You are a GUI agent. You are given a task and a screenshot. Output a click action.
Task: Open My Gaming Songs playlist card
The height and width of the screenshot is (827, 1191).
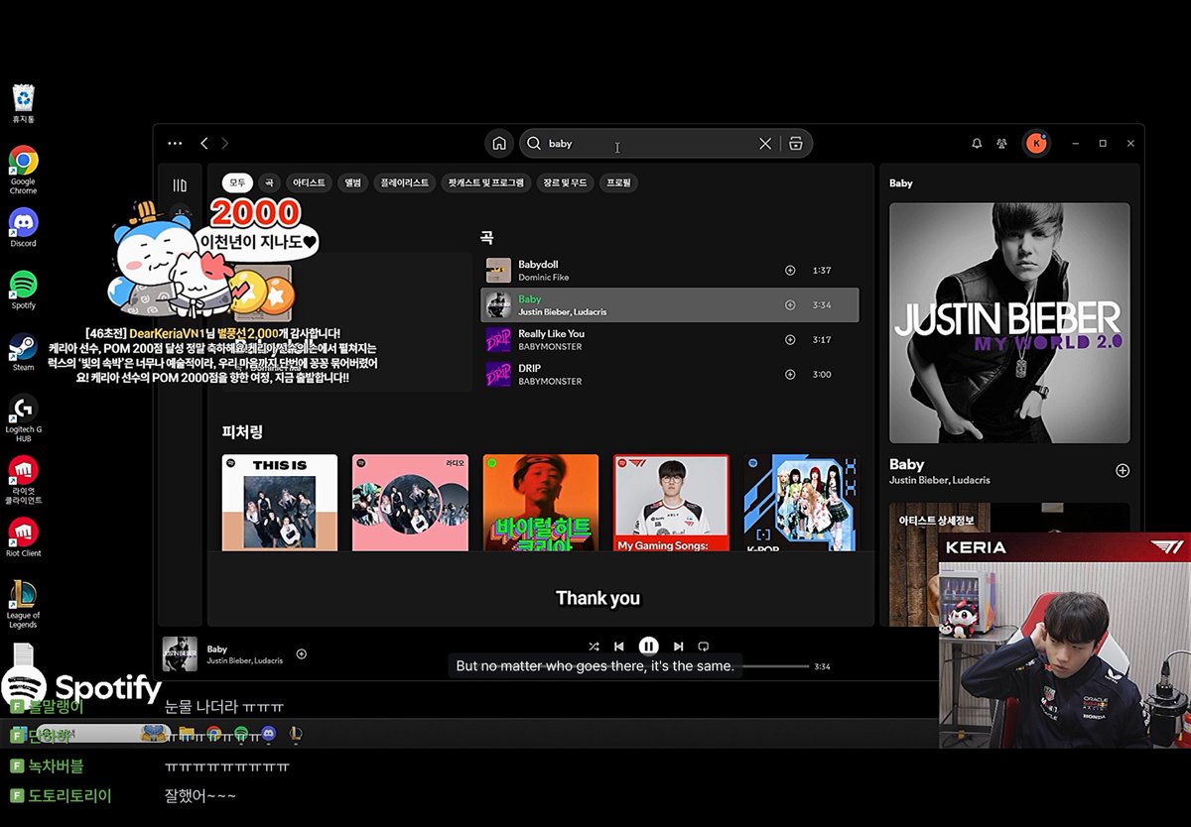(x=671, y=503)
